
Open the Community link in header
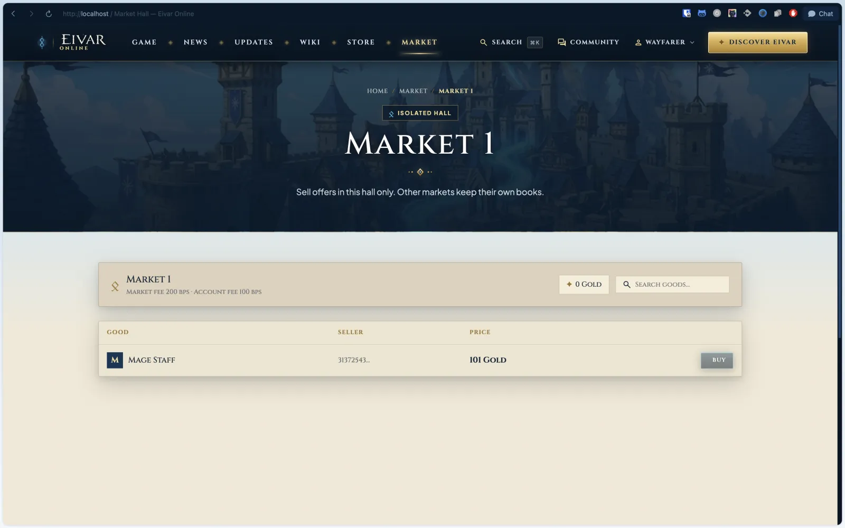tap(588, 42)
